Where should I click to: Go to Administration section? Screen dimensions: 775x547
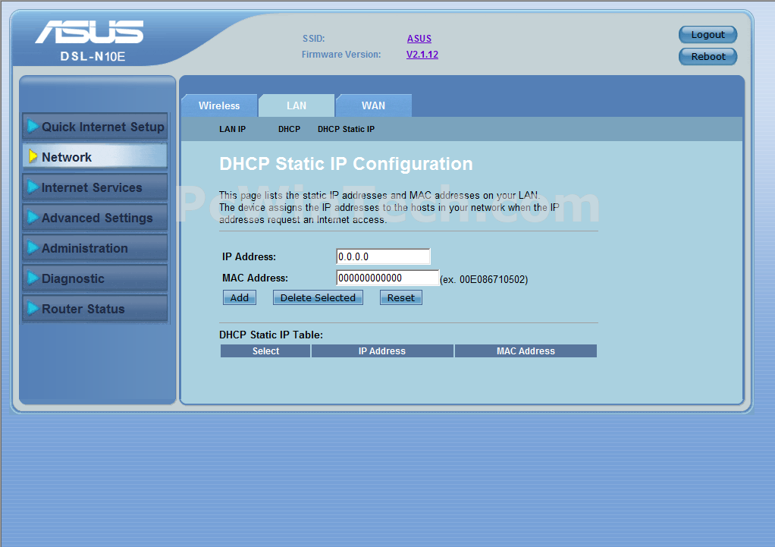tap(95, 248)
